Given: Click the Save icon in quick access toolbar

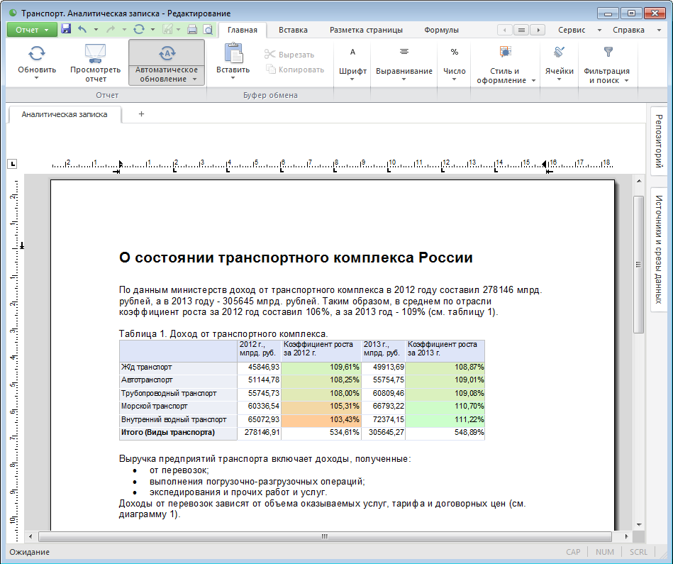Looking at the screenshot, I should pos(66,30).
